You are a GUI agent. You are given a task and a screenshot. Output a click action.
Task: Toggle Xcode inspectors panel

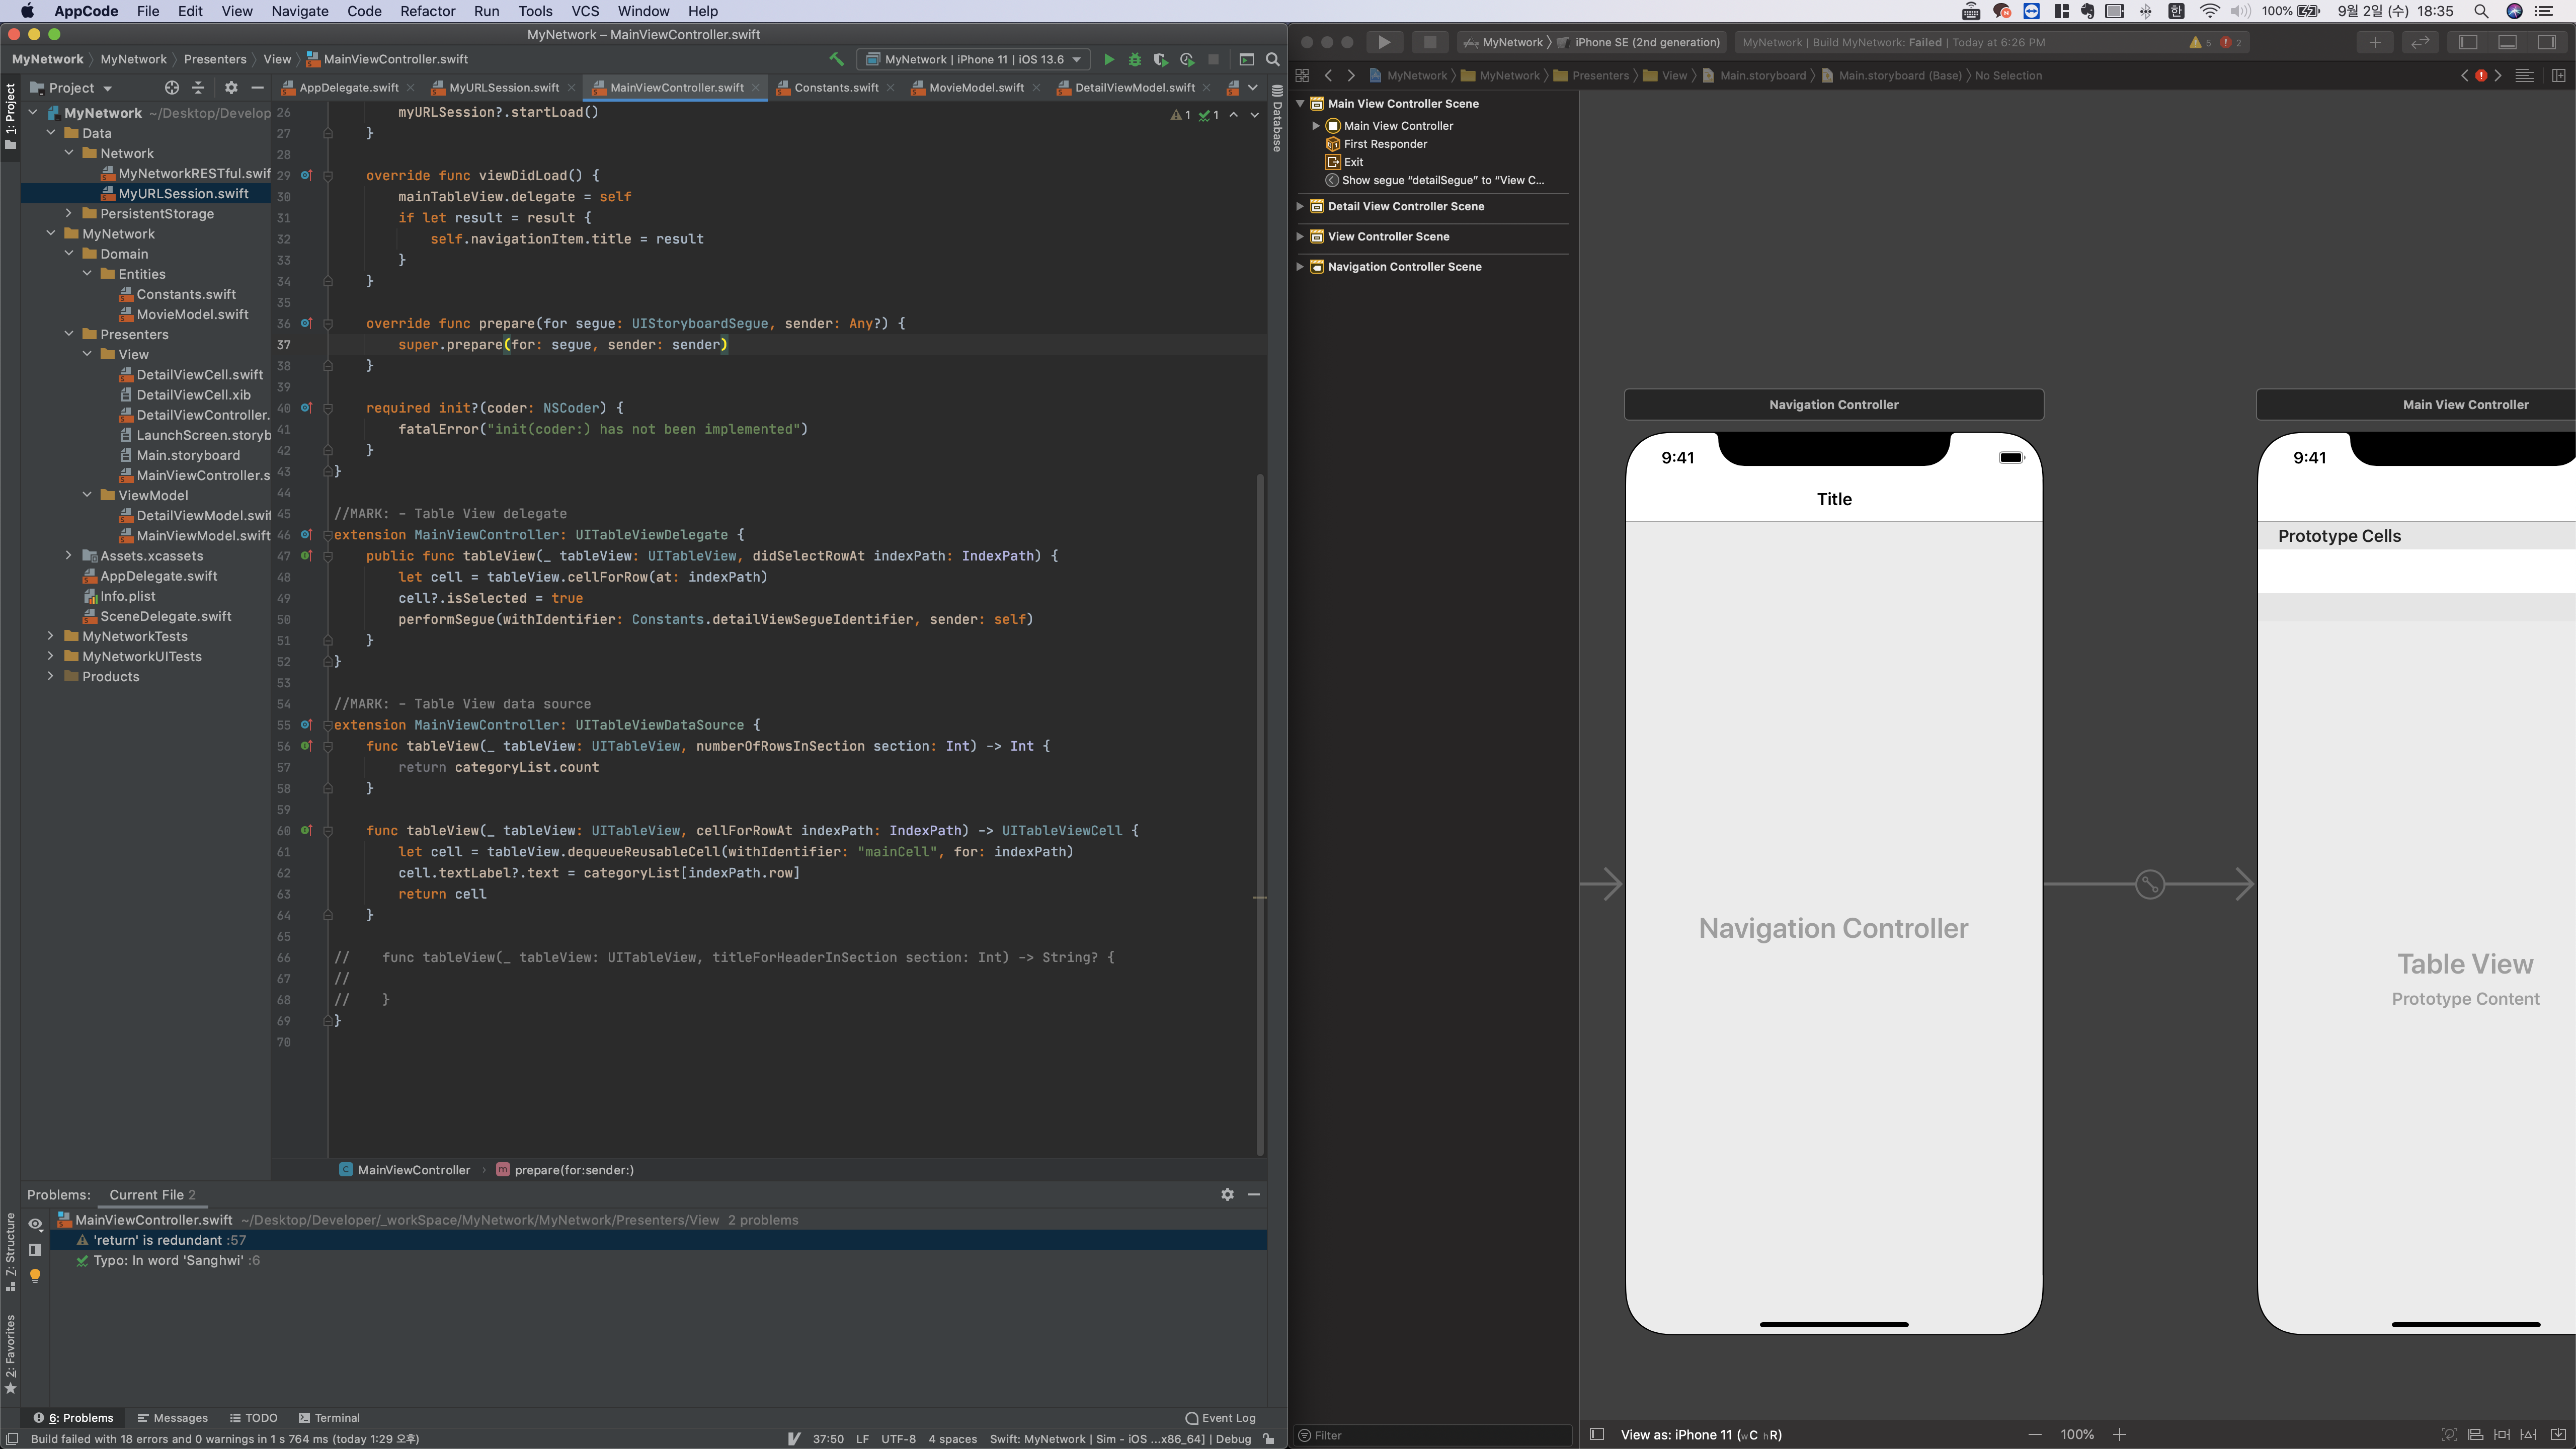click(x=2546, y=42)
